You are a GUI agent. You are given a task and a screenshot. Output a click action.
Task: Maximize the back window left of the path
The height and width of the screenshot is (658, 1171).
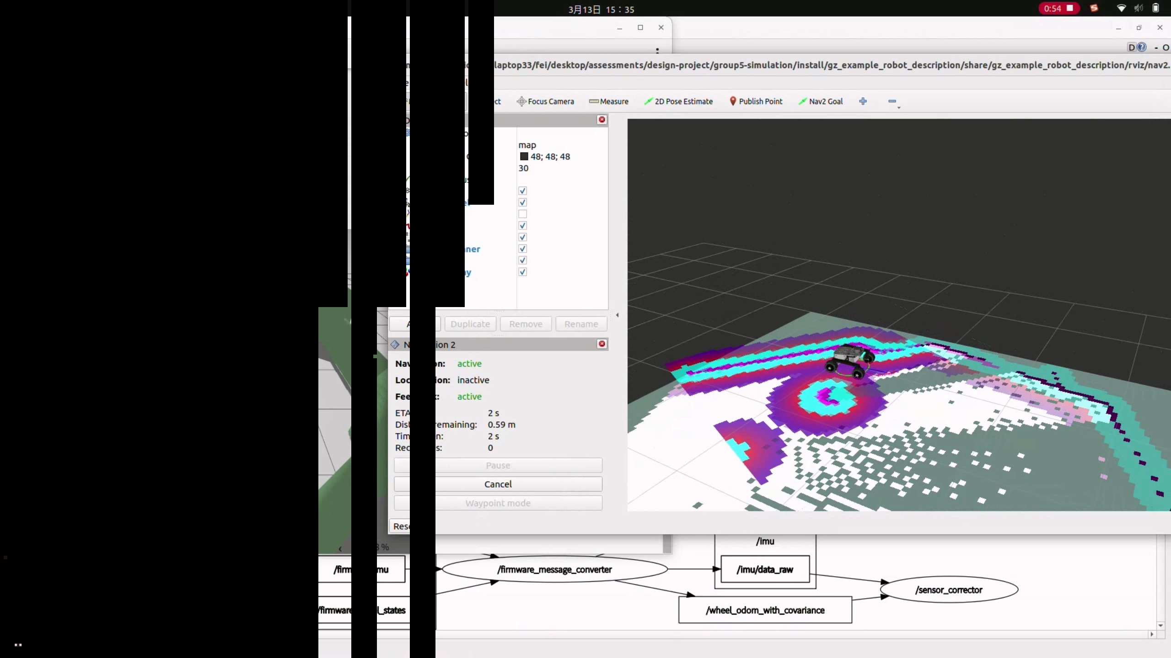pos(640,27)
